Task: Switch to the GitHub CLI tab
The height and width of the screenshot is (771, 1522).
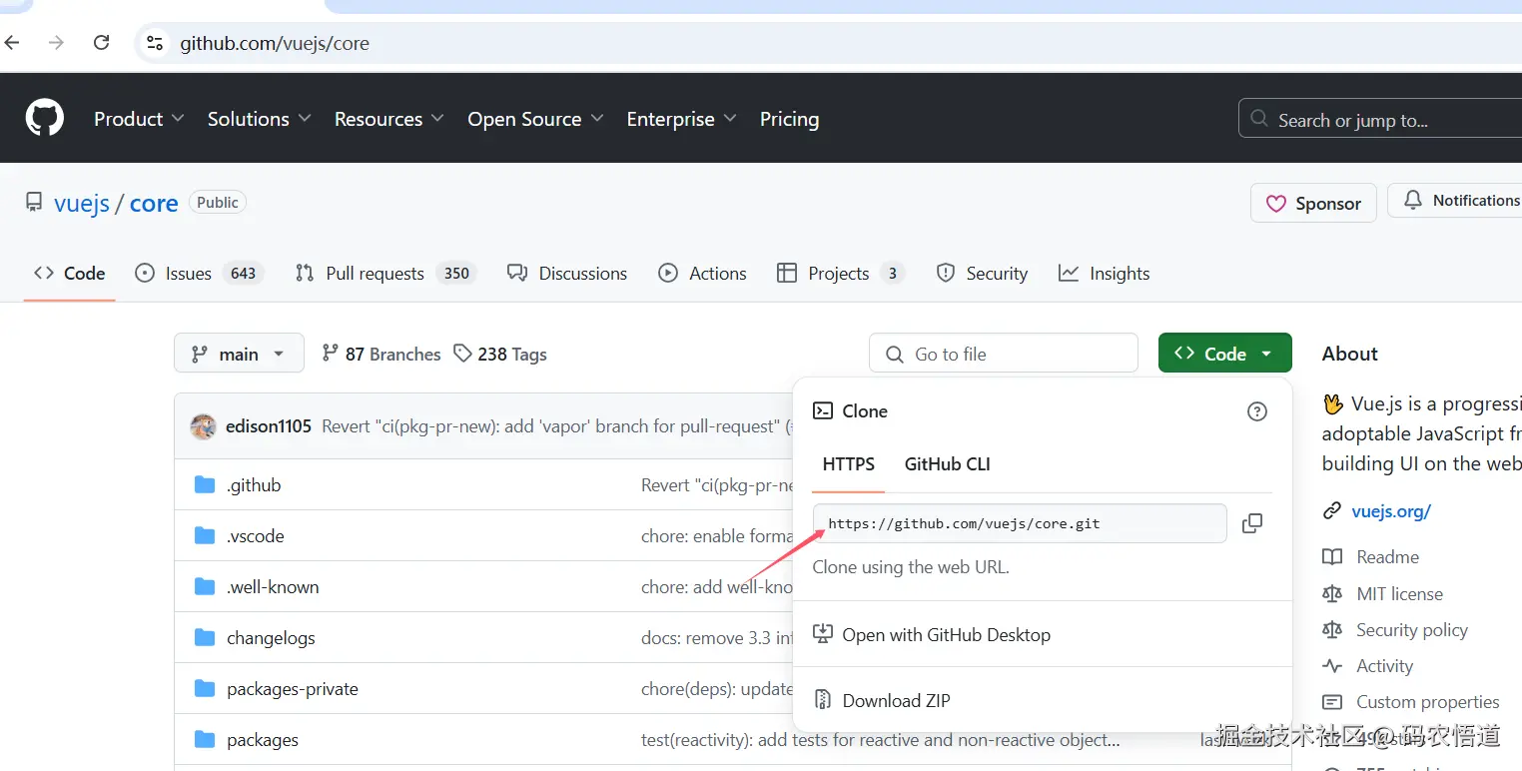Action: (x=947, y=464)
